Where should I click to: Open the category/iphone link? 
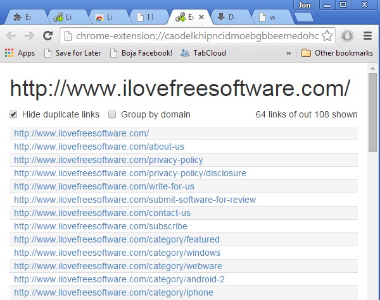tap(113, 293)
